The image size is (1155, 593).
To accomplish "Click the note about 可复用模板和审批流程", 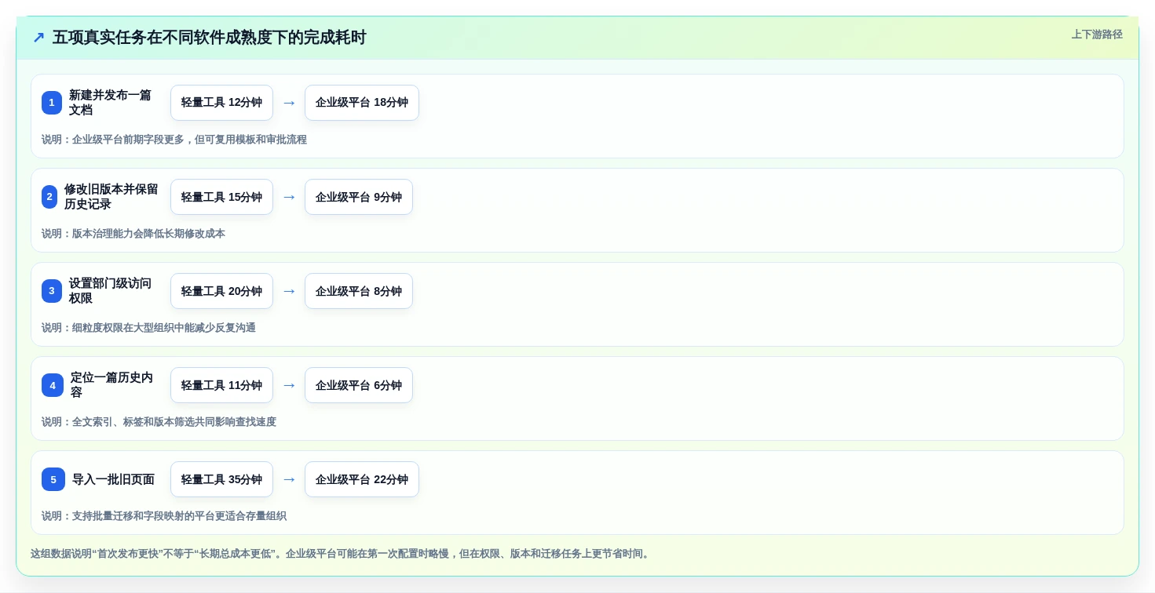I will (174, 140).
